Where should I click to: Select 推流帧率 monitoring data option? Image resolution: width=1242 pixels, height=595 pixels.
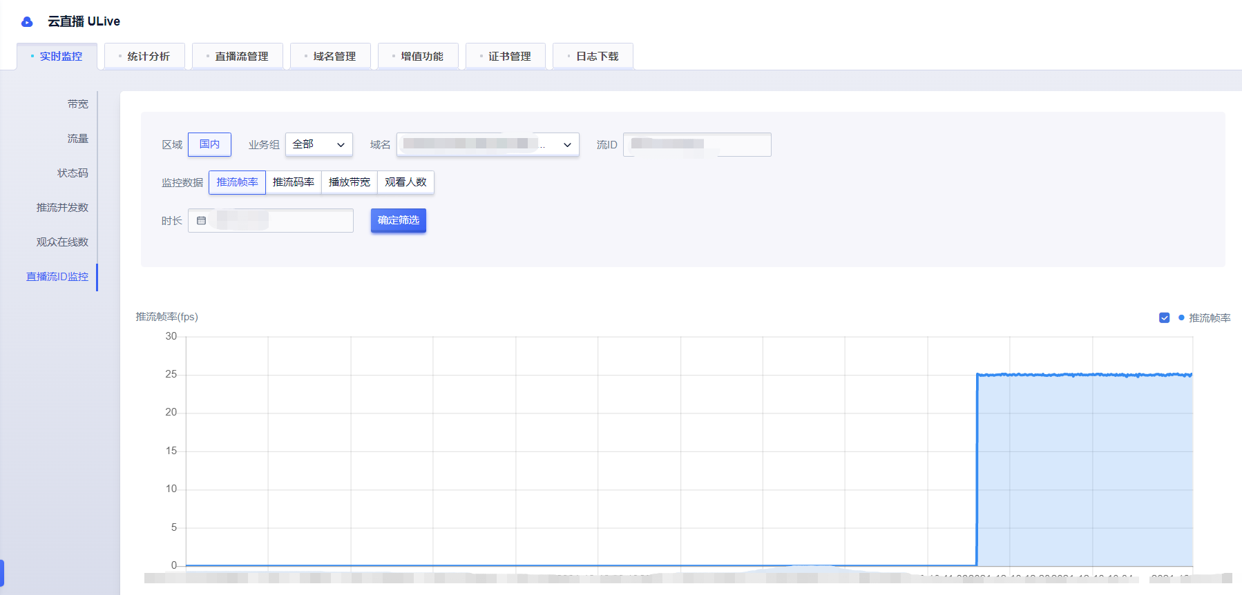tap(237, 182)
